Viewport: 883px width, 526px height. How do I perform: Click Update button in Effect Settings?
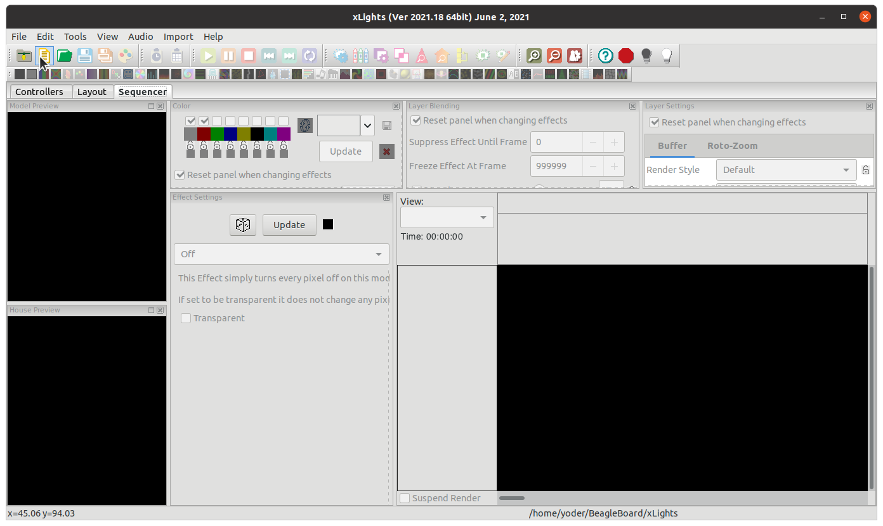289,225
